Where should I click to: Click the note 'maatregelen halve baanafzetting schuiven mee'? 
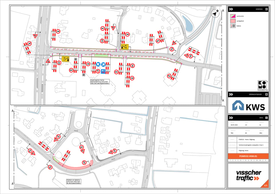pyautogui.click(x=100, y=82)
